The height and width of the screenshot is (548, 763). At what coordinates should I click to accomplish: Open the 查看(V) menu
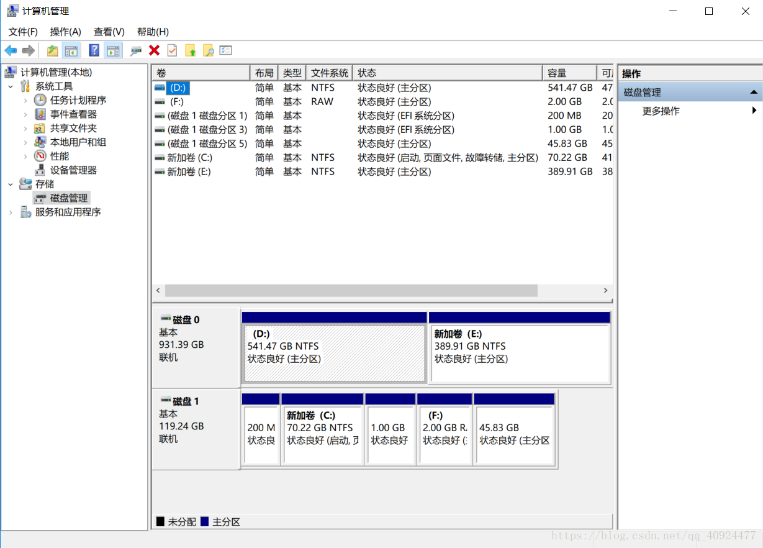click(x=109, y=32)
